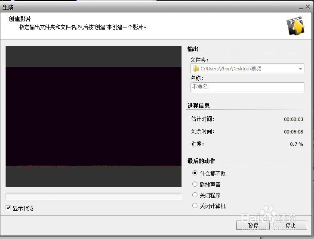The width and height of the screenshot is (314, 239).
Task: Click the progress value 0.7 %
Action: (296, 144)
